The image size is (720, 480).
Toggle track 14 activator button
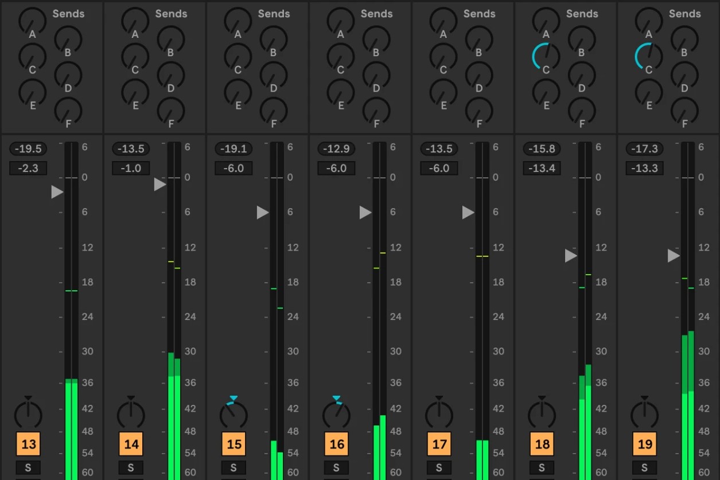click(131, 444)
